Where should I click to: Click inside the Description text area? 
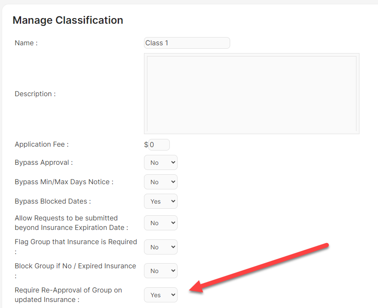[252, 94]
